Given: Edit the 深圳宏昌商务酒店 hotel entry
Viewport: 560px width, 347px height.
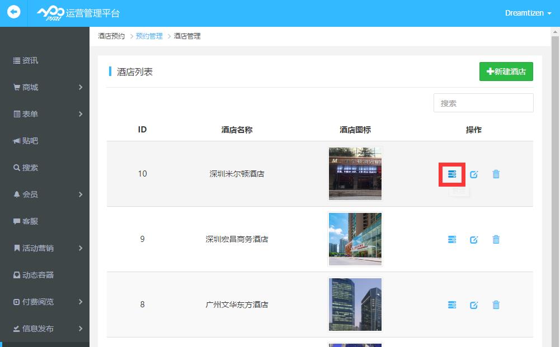Looking at the screenshot, I should coord(474,240).
